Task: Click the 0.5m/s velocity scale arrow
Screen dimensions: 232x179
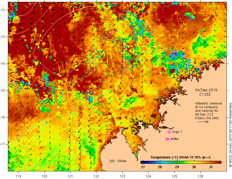Action: pyautogui.click(x=203, y=122)
